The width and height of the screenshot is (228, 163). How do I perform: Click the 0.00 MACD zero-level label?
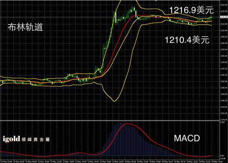[x=222, y=156]
